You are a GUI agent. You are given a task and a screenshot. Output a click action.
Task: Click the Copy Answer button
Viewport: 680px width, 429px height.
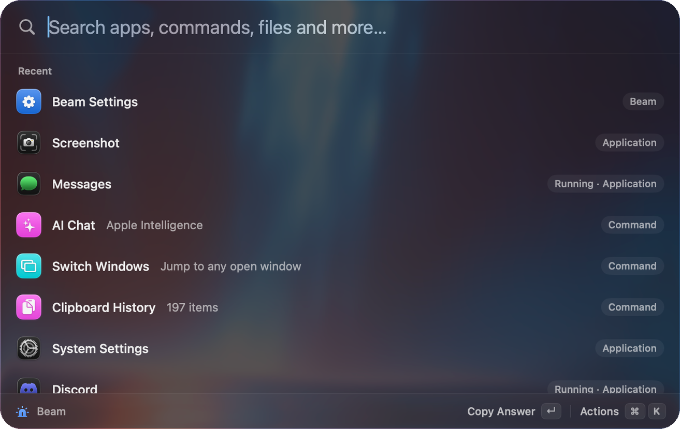coord(514,411)
